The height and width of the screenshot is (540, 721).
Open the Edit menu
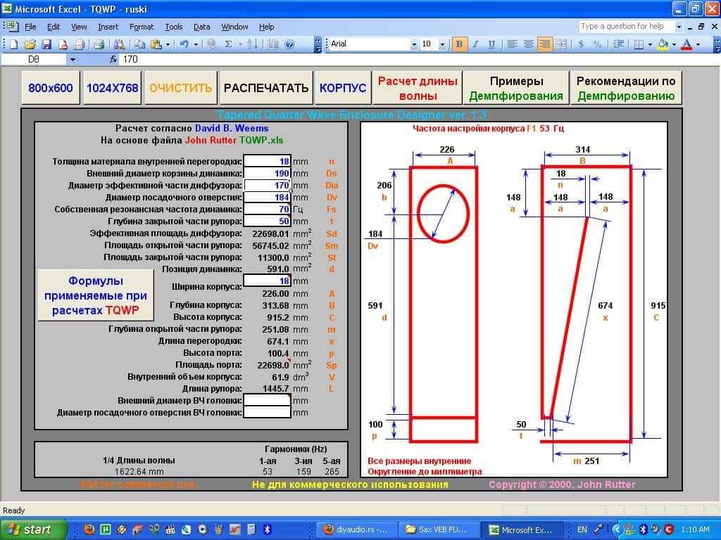[54, 27]
